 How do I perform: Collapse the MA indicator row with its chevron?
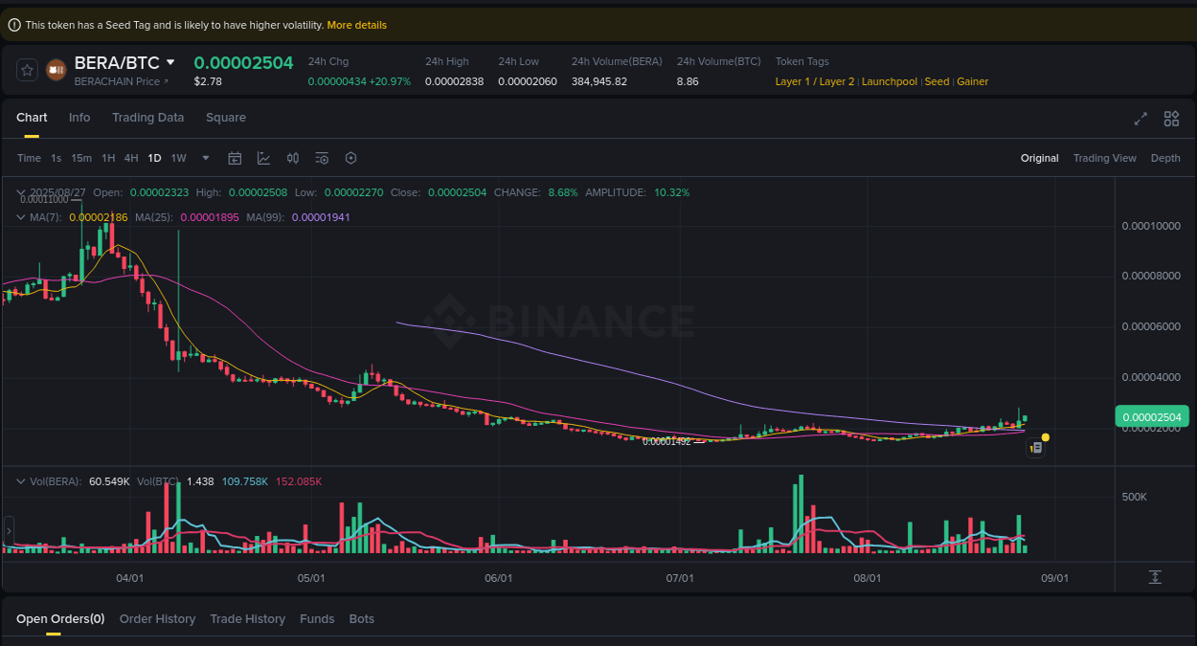[19, 217]
